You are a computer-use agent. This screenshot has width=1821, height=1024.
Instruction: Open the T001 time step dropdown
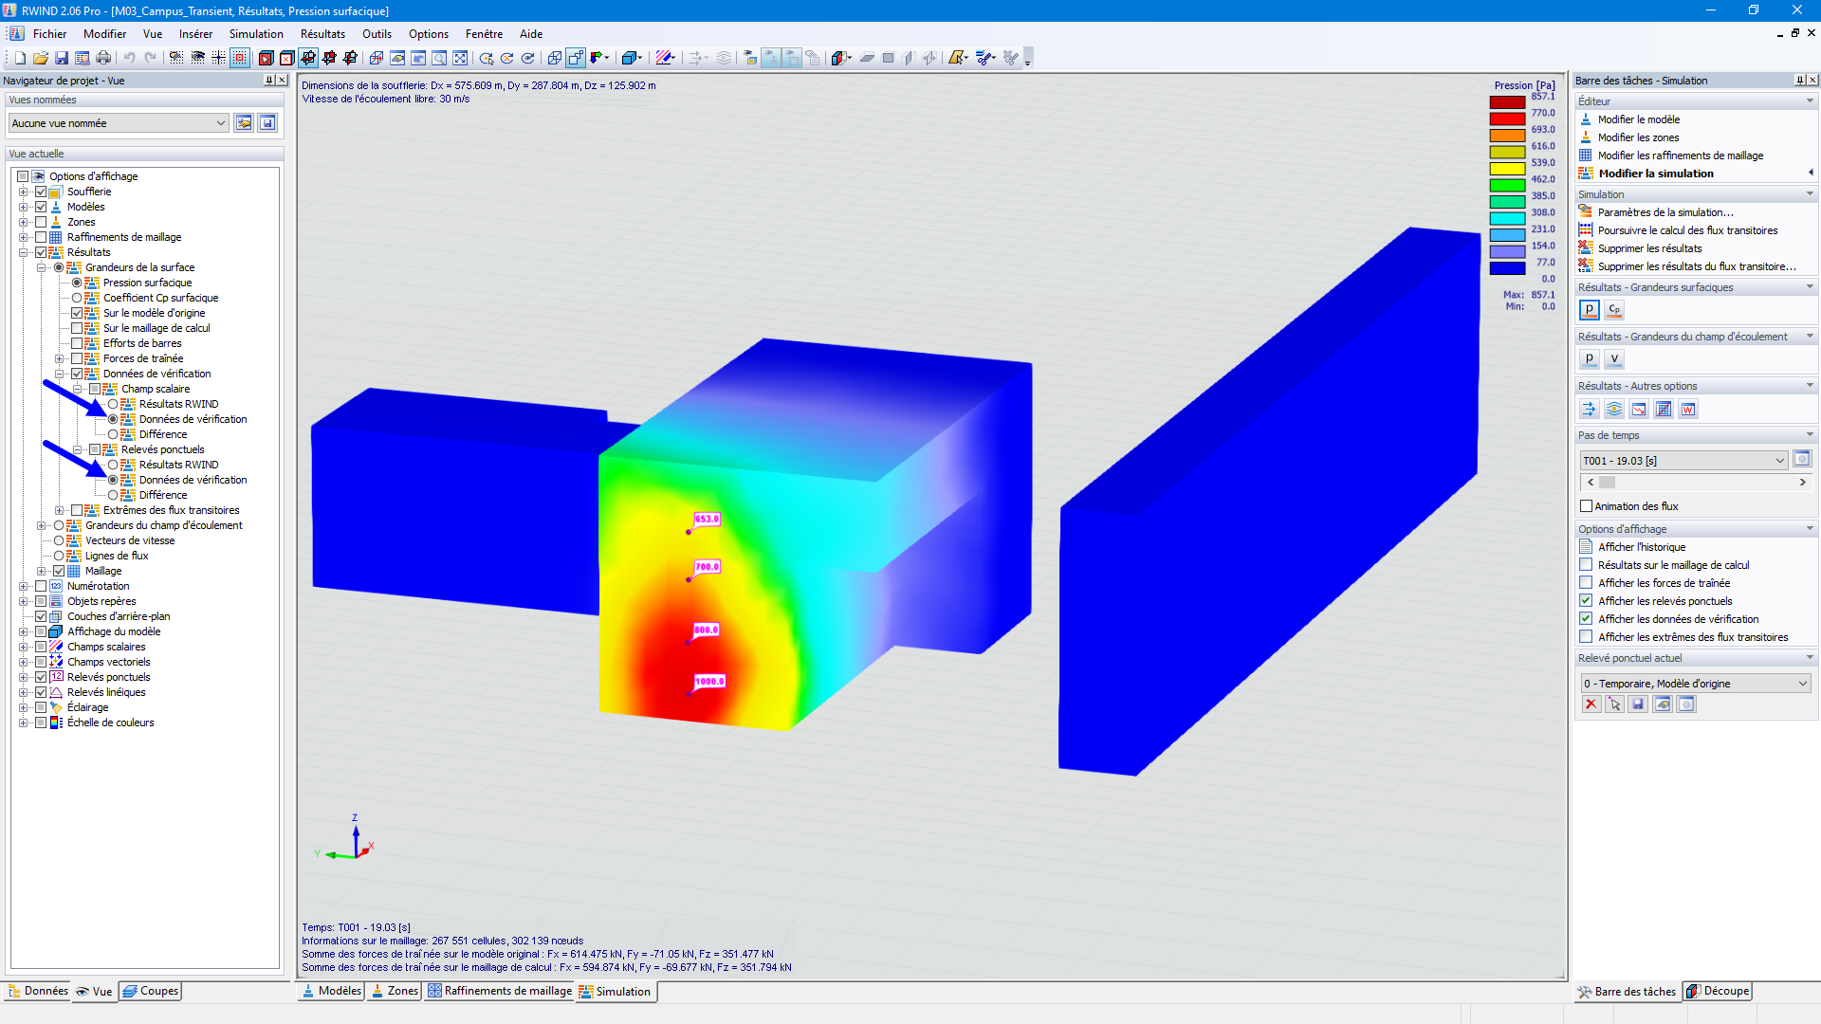pos(1779,461)
